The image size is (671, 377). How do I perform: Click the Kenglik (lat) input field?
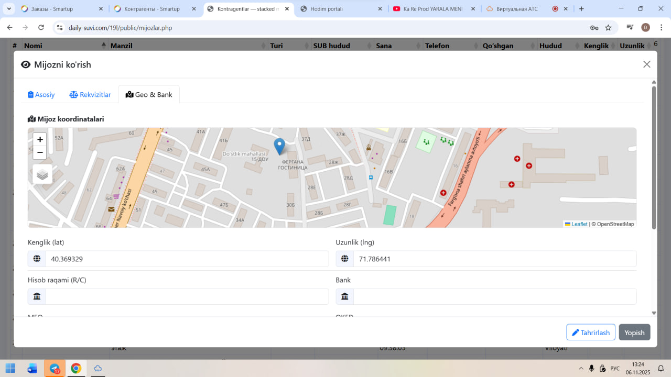click(186, 259)
